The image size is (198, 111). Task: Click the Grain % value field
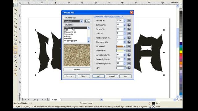point(120,34)
